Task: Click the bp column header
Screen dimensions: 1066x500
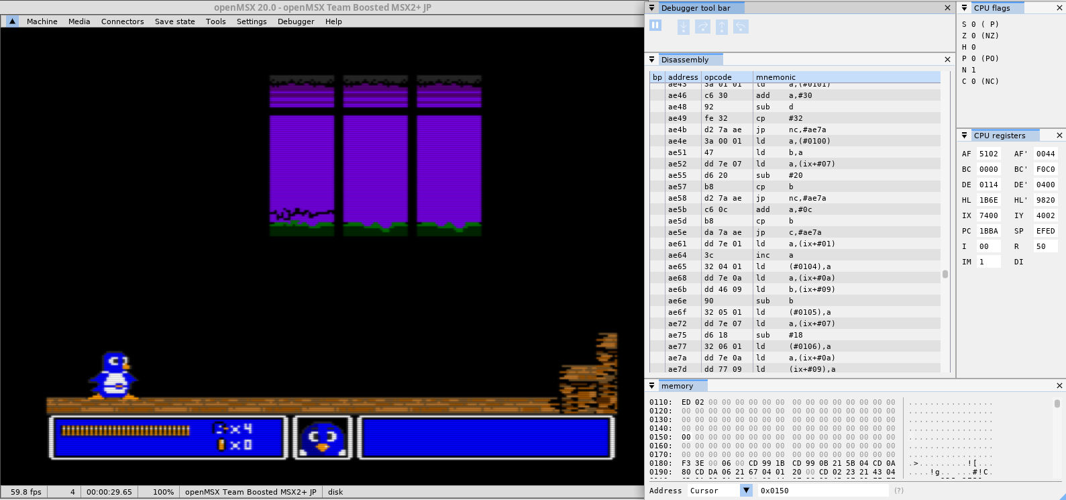Action: pos(657,77)
